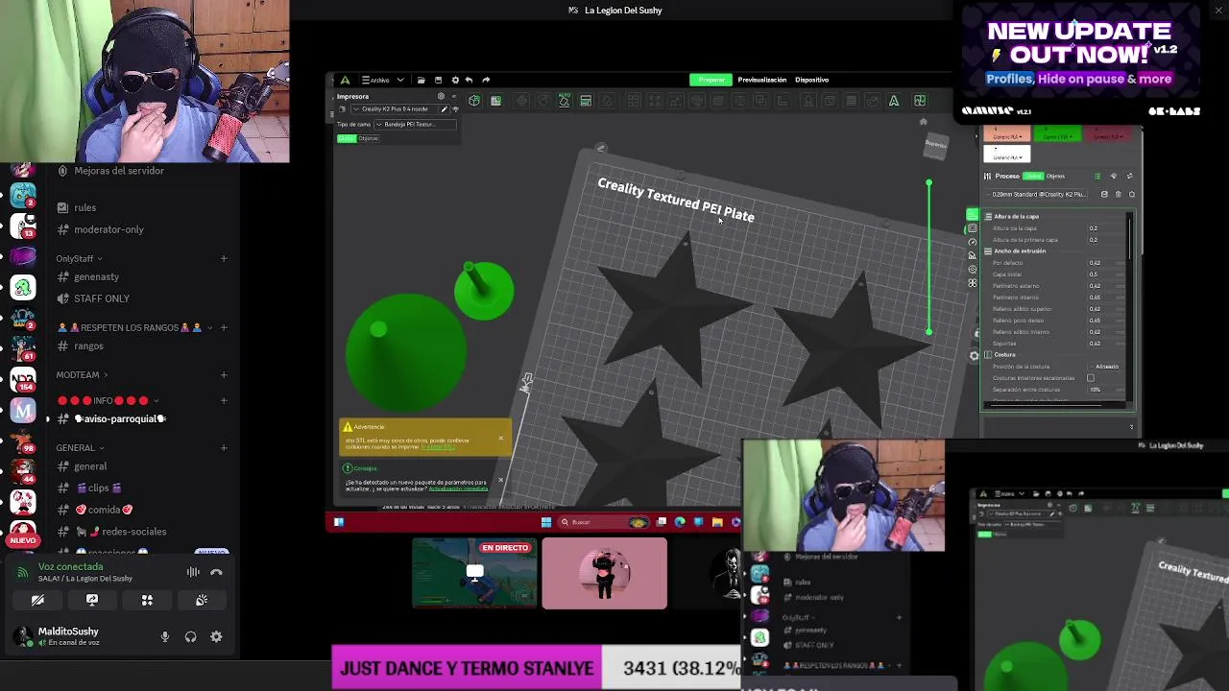1229x691 pixels.
Task: Click the redo arrow in slicer
Action: (486, 80)
